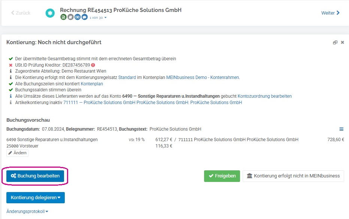Open the hamburger menu in Buchungsvorschau row
The image size is (349, 219).
click(x=341, y=129)
